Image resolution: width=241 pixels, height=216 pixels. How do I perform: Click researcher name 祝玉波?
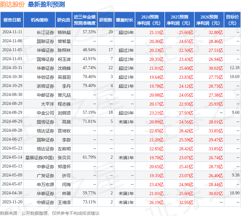point(64,59)
